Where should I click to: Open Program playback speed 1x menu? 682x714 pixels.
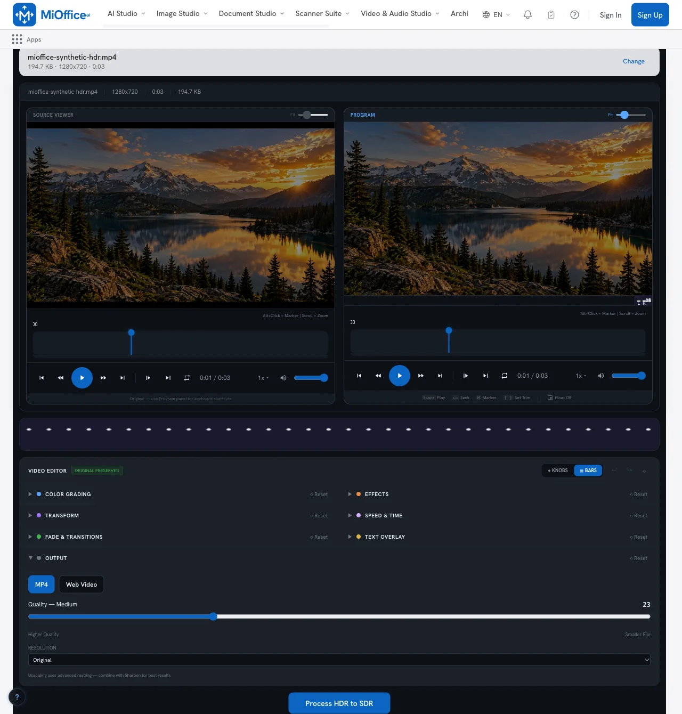[x=581, y=376]
